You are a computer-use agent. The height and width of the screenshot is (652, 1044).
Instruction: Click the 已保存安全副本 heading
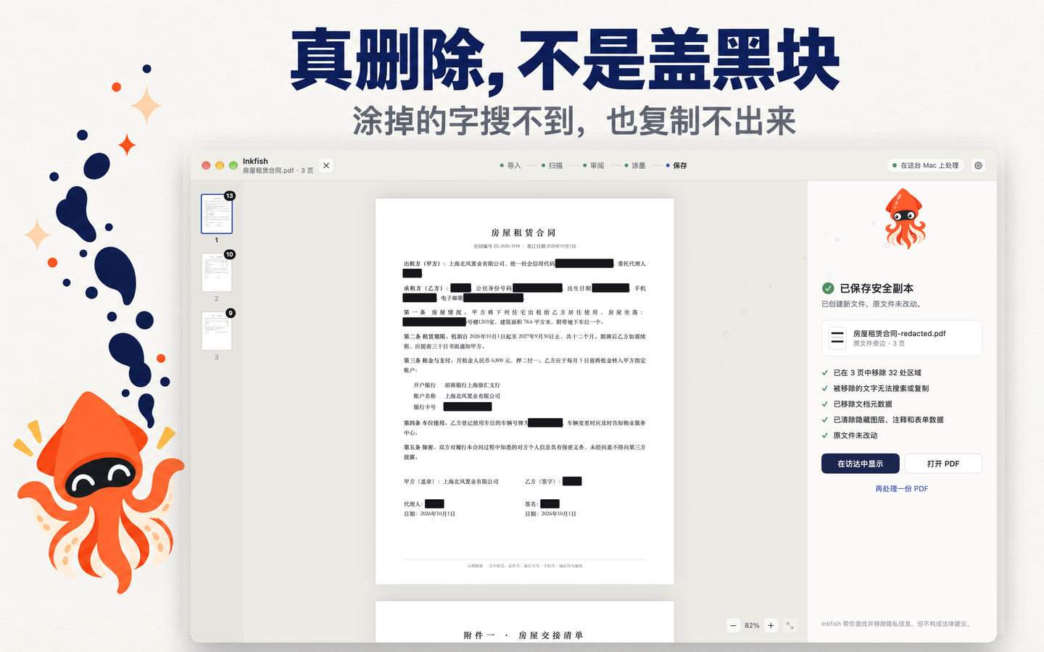tap(877, 288)
